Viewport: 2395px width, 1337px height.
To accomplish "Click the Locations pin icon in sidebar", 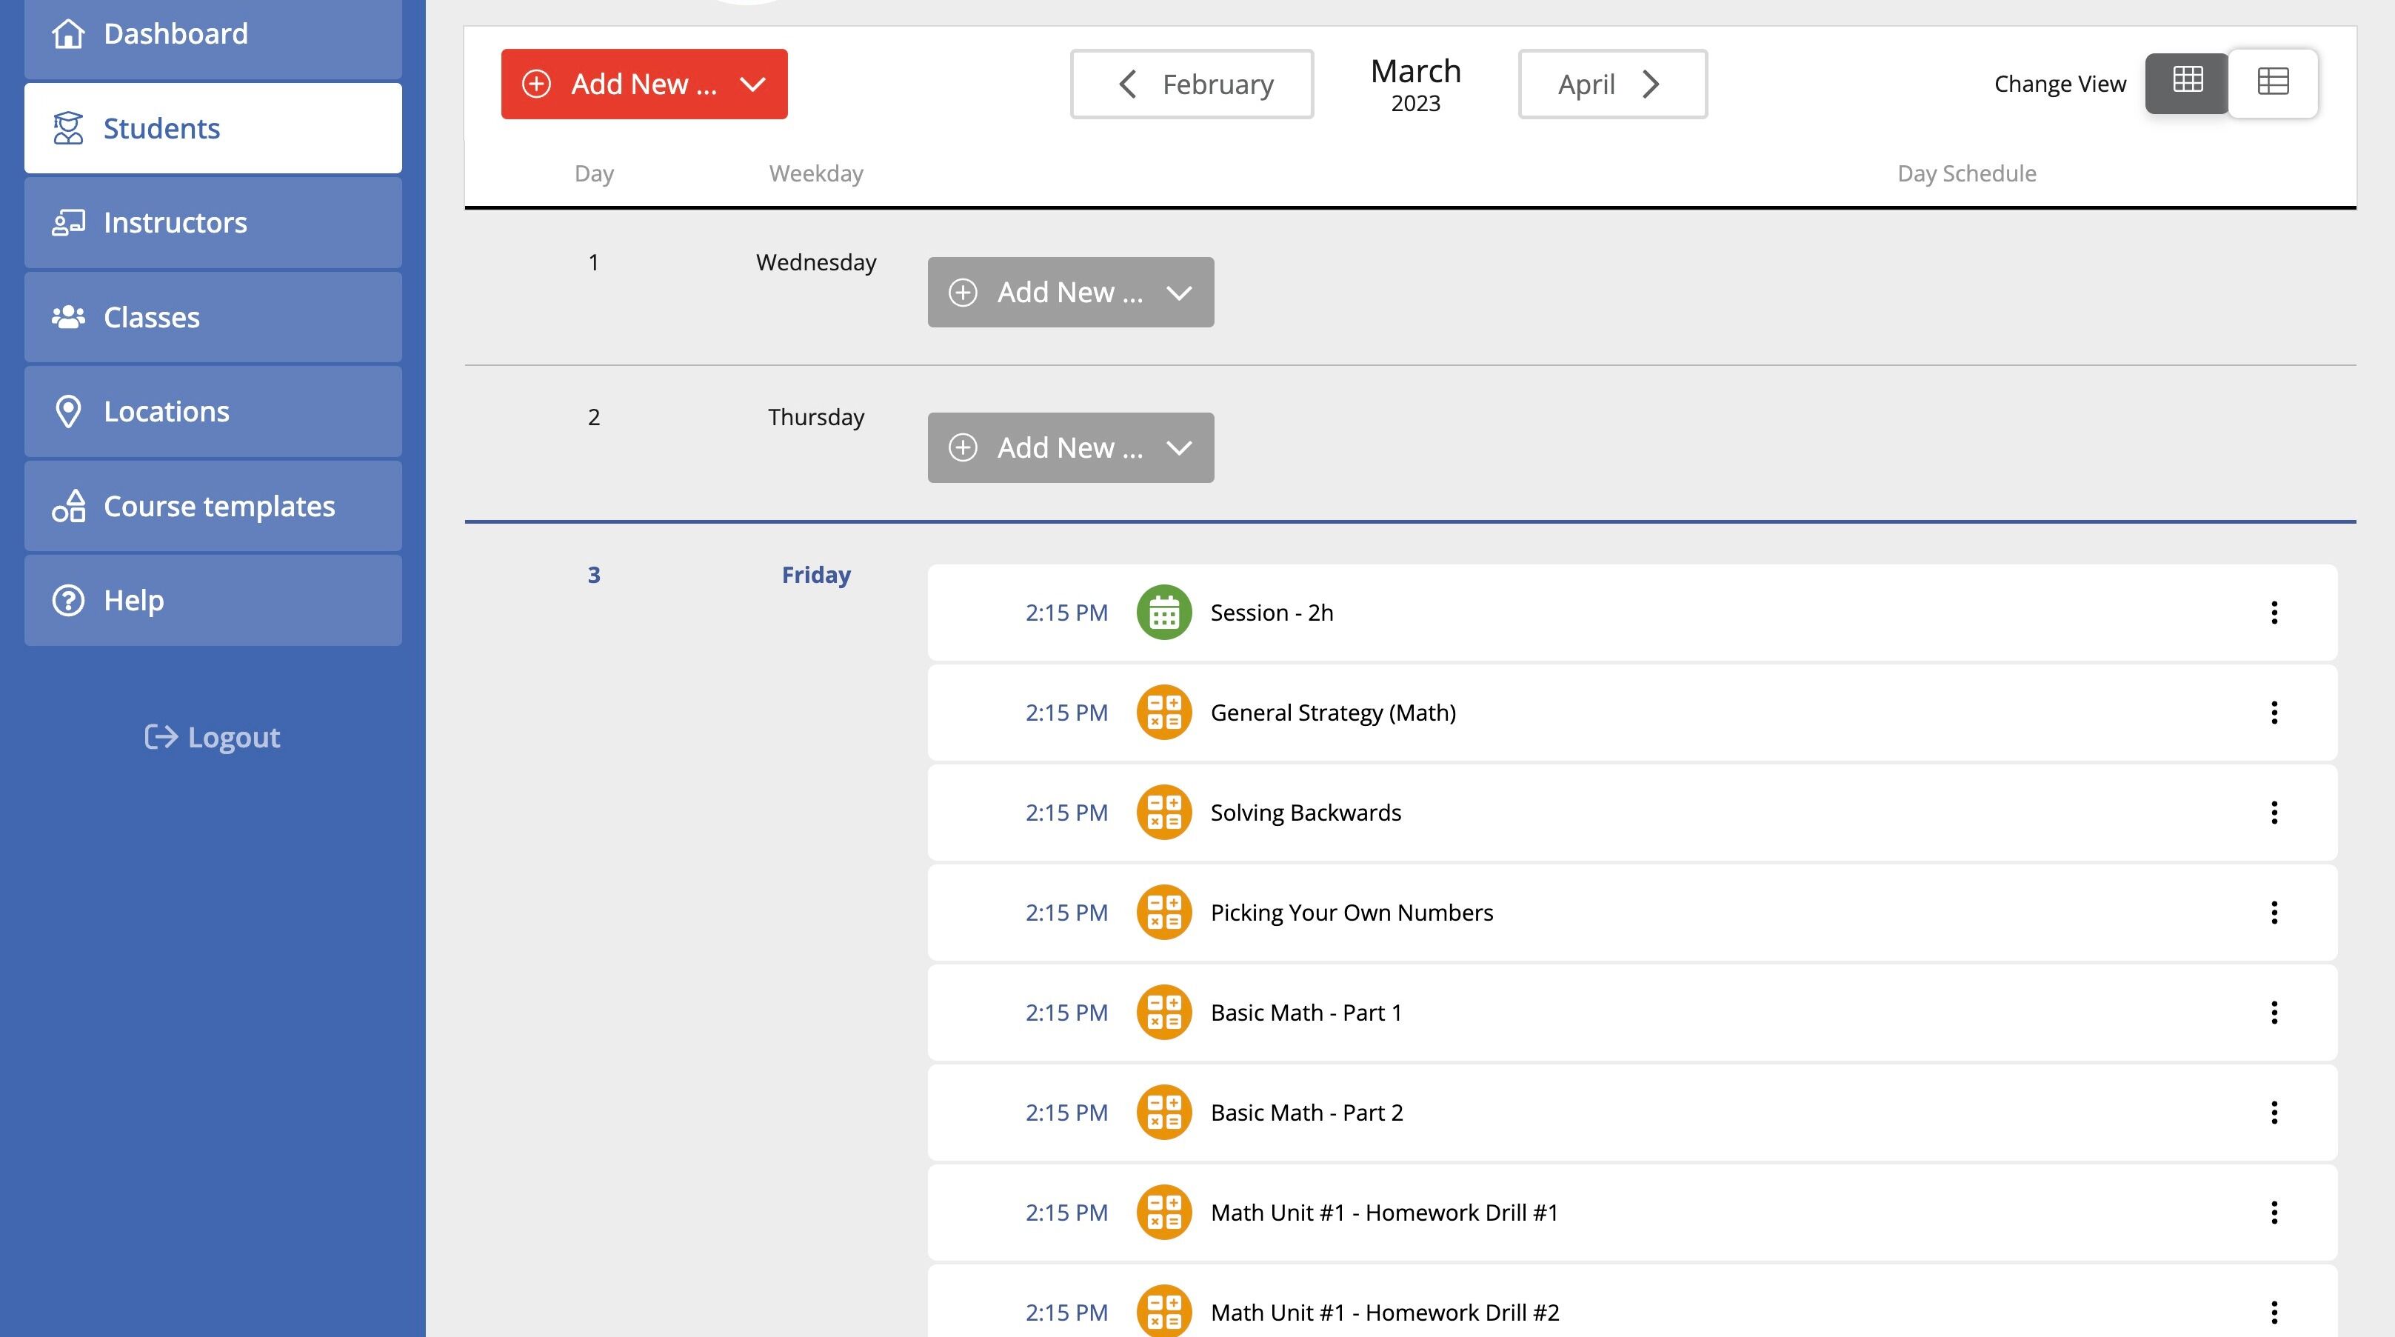I will tap(68, 412).
